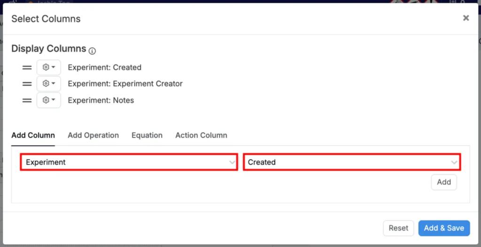This screenshot has width=481, height=247.
Task: Switch to the Add Column tab
Action: coord(33,135)
